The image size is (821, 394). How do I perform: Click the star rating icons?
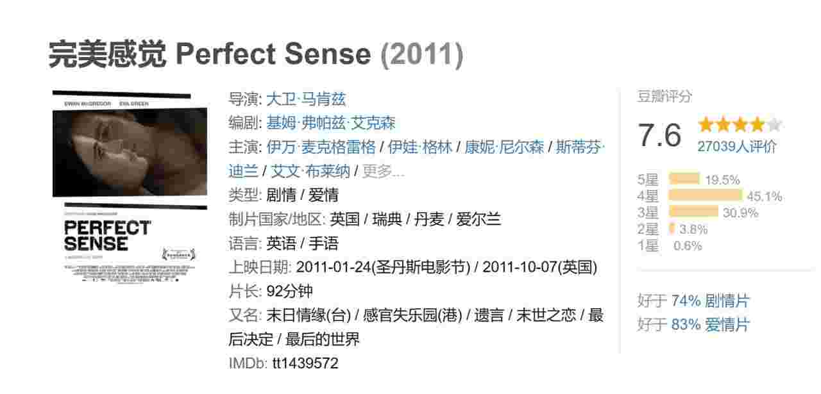pos(740,124)
